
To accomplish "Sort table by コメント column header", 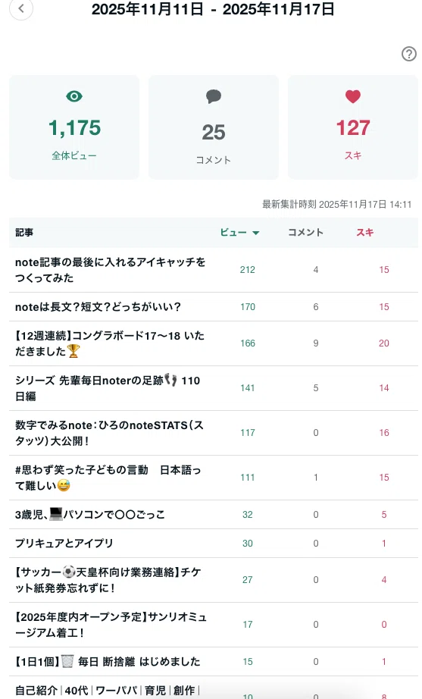I will click(x=305, y=232).
